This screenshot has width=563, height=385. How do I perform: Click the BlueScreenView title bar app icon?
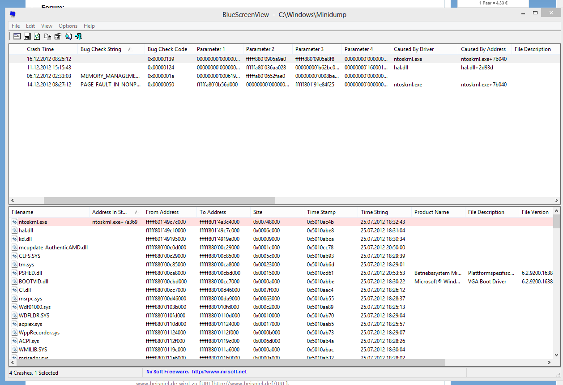pyautogui.click(x=13, y=15)
